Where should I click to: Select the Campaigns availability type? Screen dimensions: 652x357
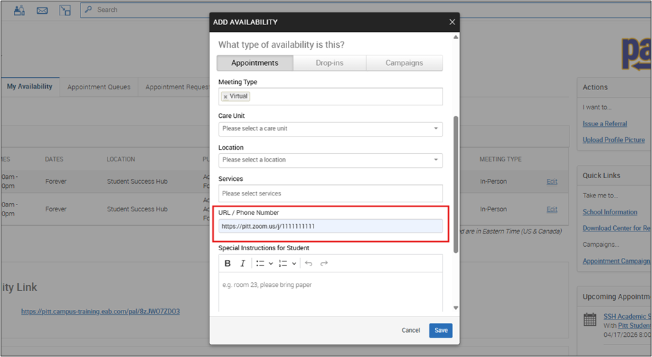coord(404,63)
